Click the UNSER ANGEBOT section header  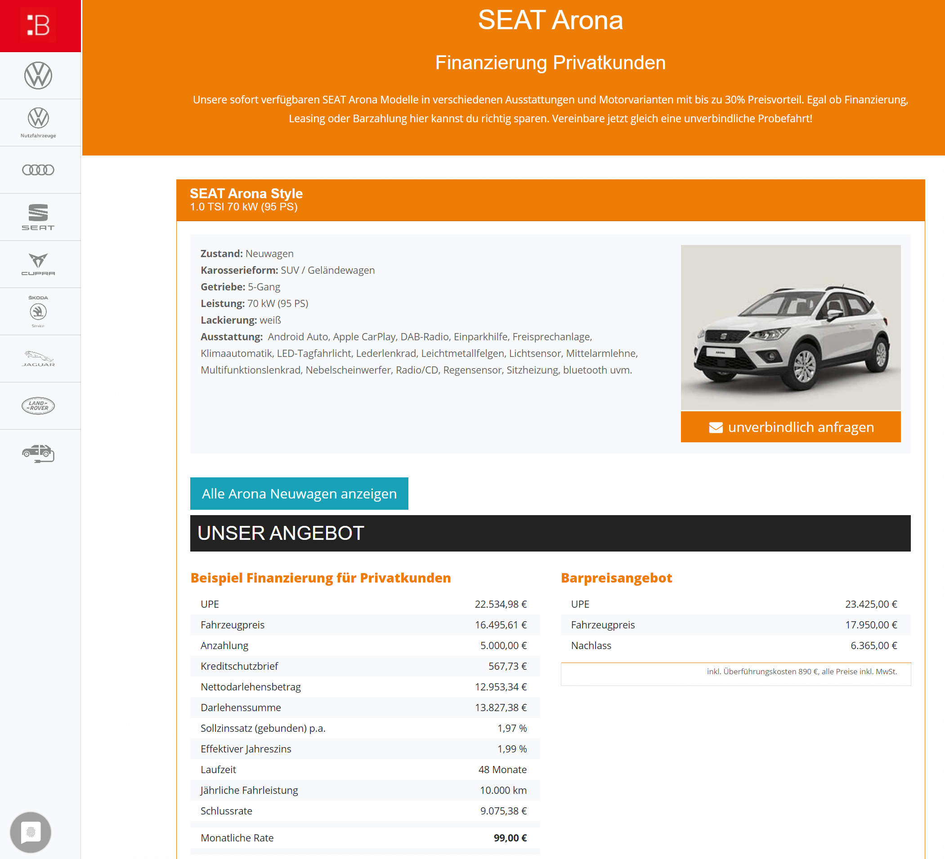click(x=550, y=533)
